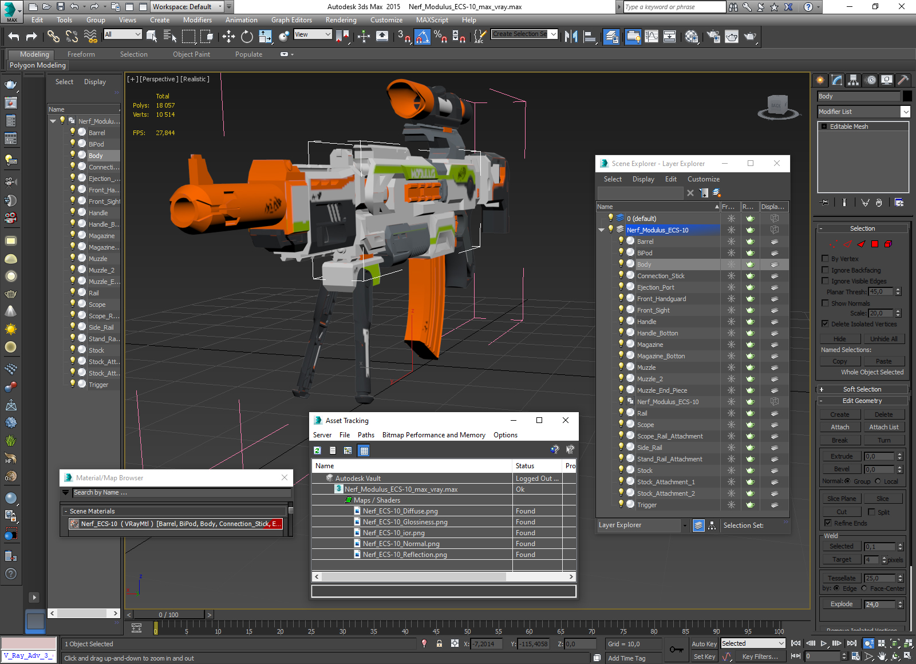Click the save file icon in title bar
The width and height of the screenshot is (916, 664).
[x=60, y=7]
